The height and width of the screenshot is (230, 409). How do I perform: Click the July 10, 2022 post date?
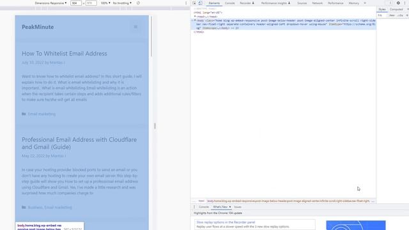[x=33, y=63]
